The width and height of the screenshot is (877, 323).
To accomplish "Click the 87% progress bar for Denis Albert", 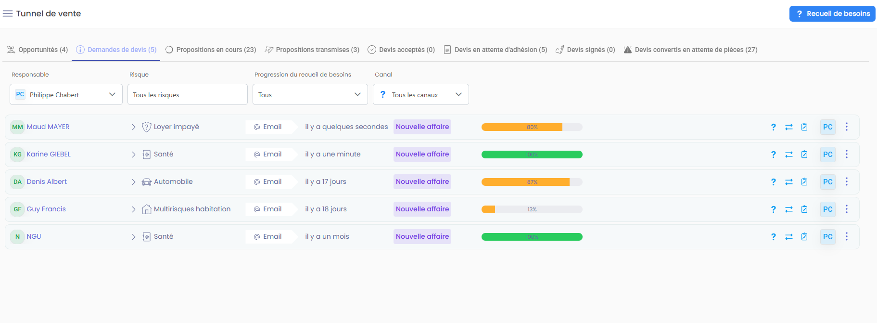I will pos(532,182).
